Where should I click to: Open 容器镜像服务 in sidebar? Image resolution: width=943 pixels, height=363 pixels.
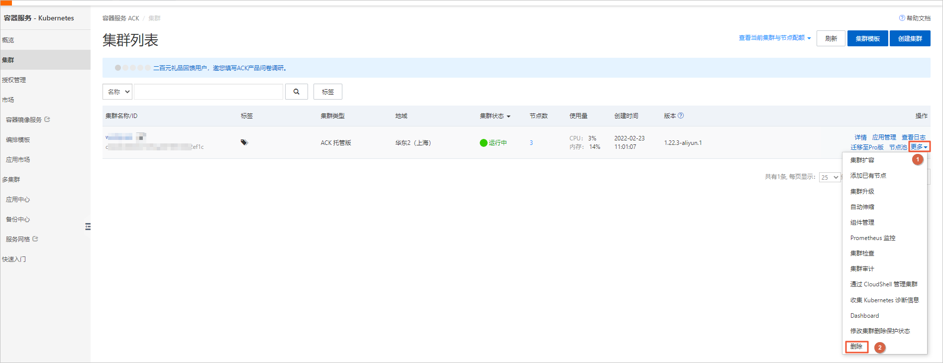[24, 120]
